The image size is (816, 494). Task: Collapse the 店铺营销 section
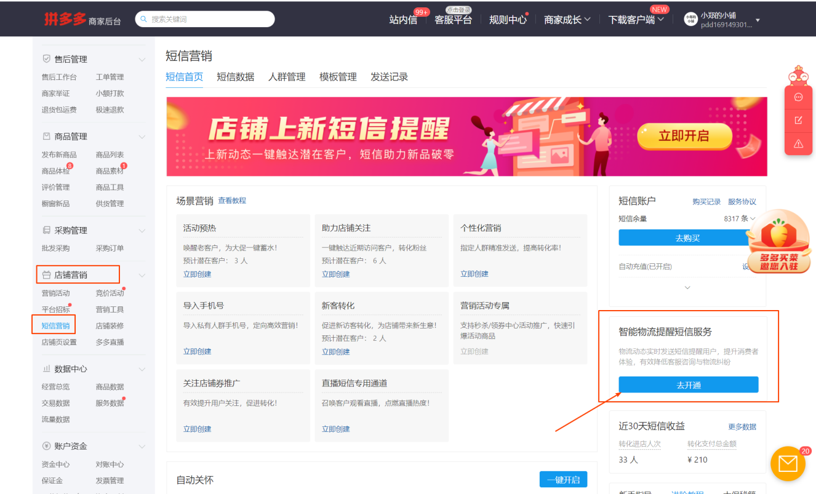(x=142, y=275)
